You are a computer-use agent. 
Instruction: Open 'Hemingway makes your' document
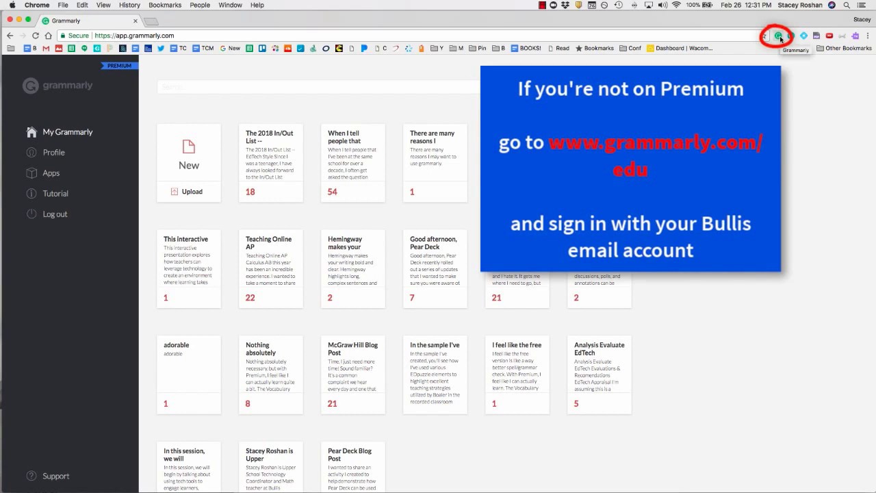(353, 269)
